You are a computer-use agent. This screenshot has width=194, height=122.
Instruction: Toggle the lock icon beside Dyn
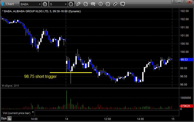point(9,118)
